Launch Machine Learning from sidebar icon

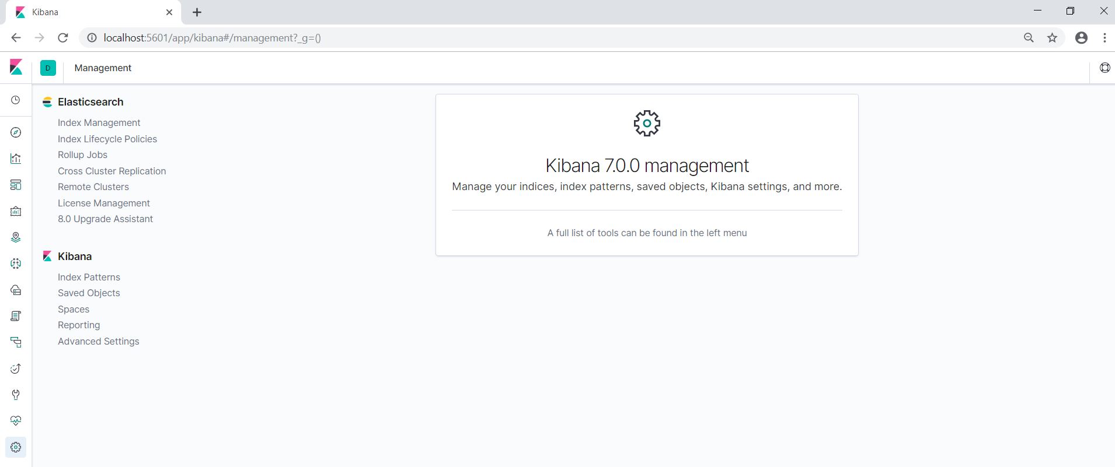click(x=16, y=264)
